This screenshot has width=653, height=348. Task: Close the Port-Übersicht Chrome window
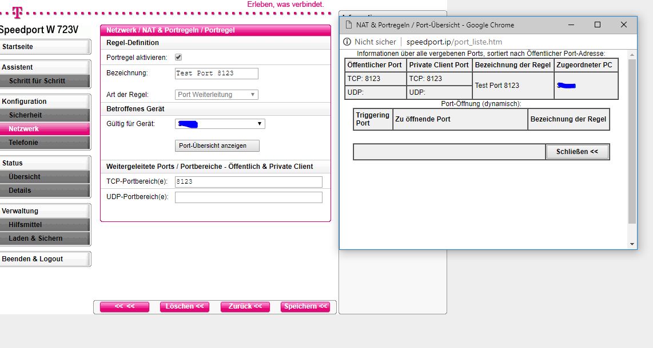[x=623, y=25]
